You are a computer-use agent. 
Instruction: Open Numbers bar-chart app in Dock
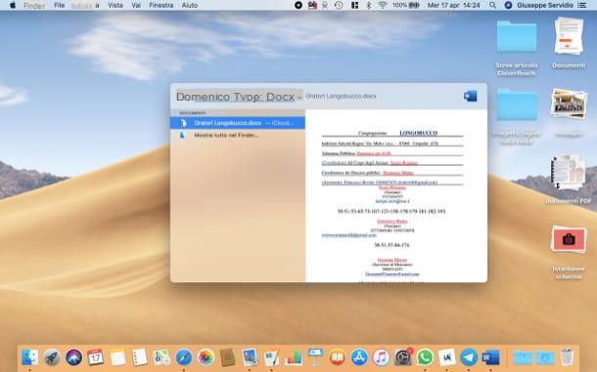(x=294, y=357)
